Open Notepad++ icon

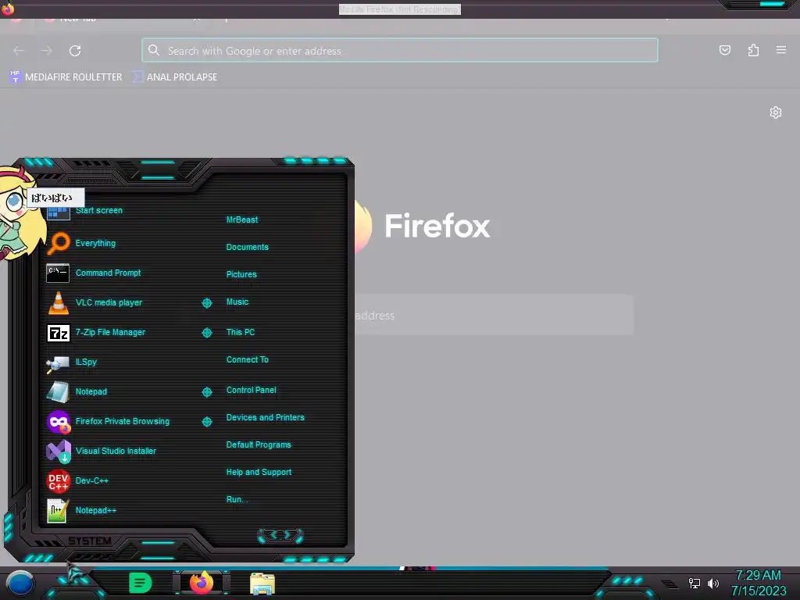coord(58,510)
